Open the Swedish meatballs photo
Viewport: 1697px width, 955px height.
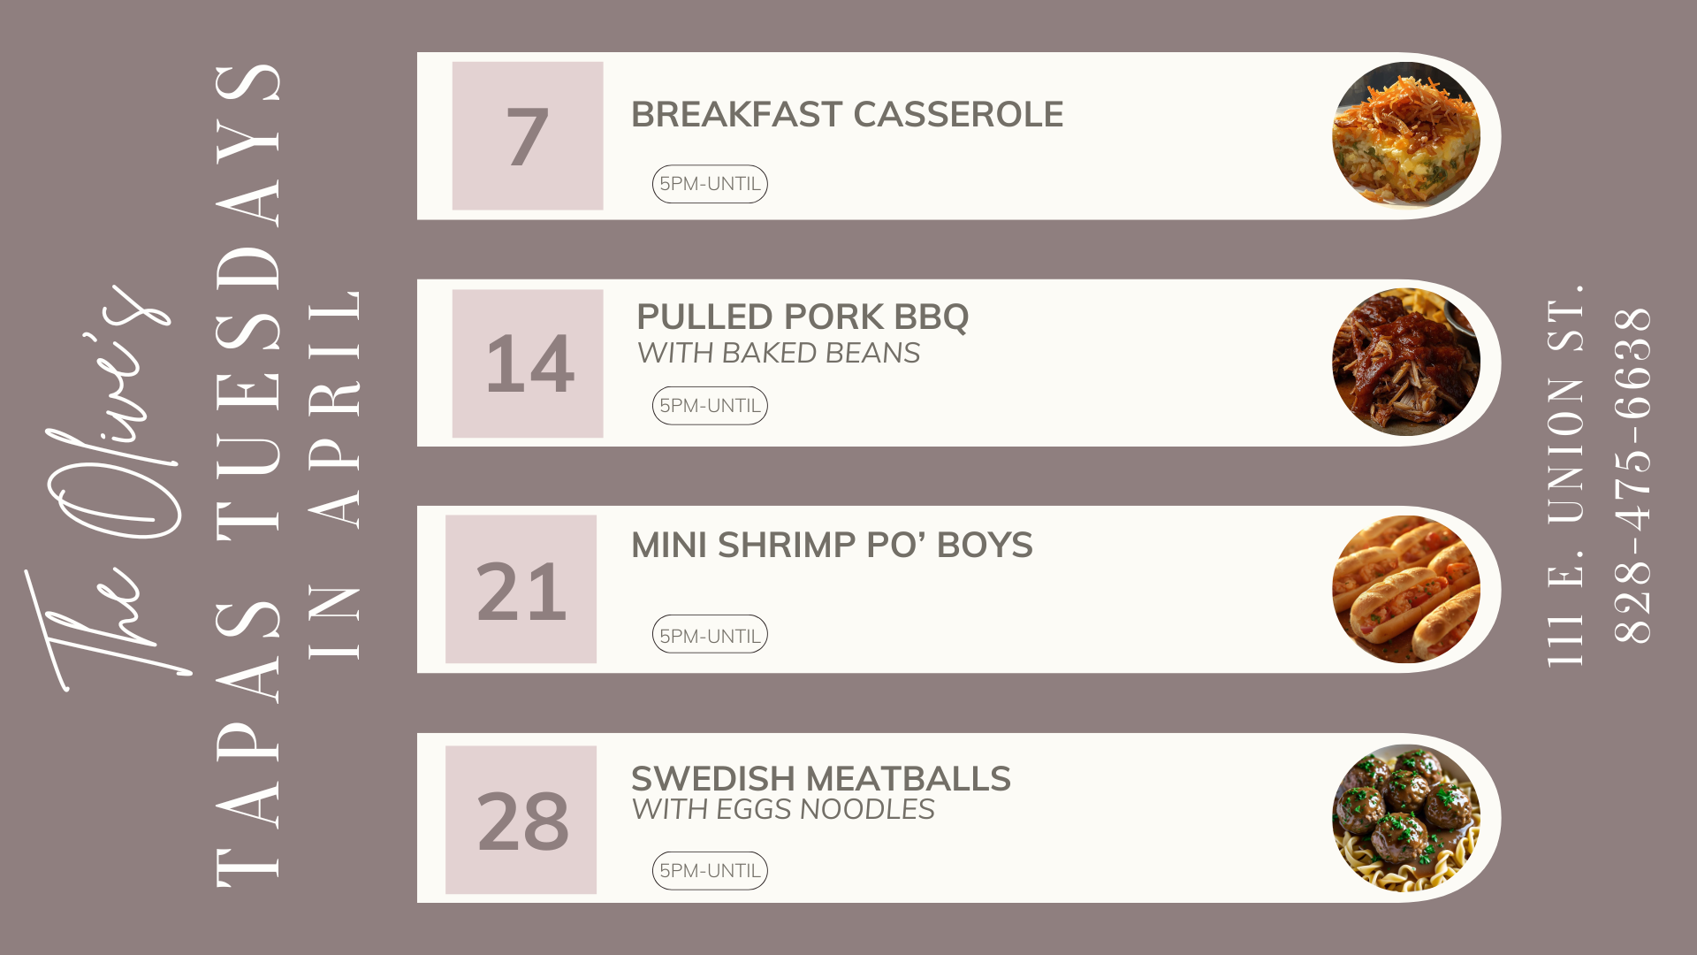pos(1405,818)
